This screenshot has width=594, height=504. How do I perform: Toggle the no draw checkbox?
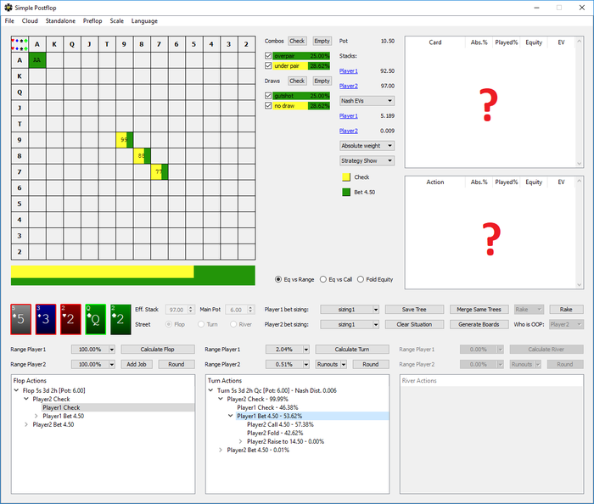coord(268,105)
